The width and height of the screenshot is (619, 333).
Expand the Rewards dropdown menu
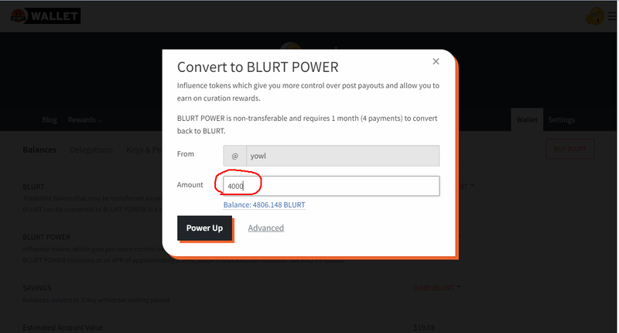point(85,120)
